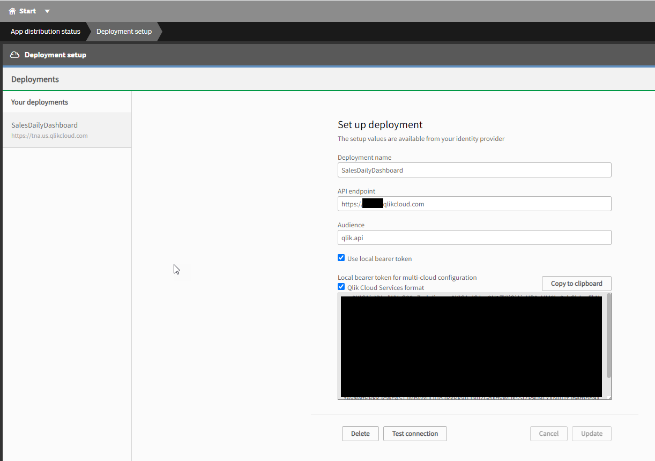Click the Your deployments heading
655x461 pixels.
point(39,102)
